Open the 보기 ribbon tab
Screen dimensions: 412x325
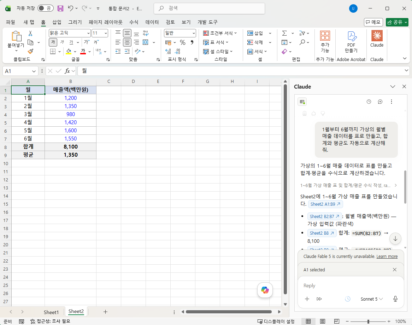186,22
